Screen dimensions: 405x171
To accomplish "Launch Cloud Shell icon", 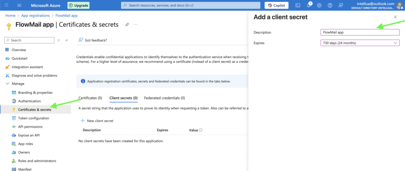I will pyautogui.click(x=298, y=5).
